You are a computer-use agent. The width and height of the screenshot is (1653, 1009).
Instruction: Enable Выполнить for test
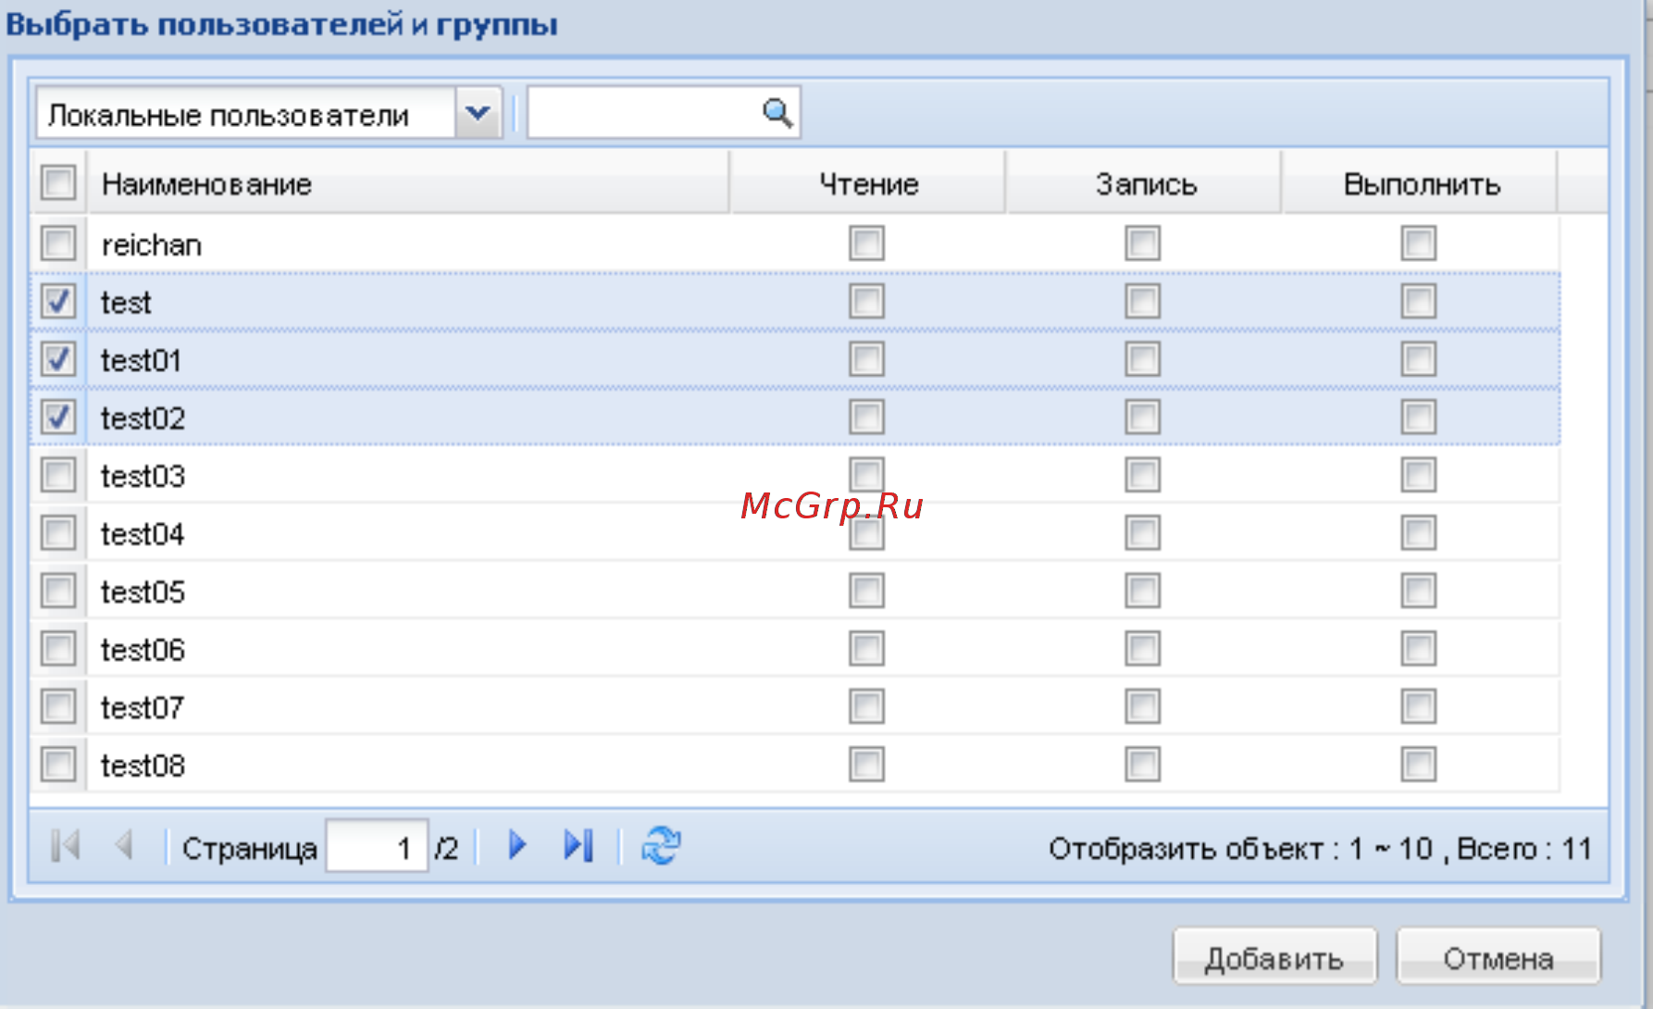(1419, 301)
